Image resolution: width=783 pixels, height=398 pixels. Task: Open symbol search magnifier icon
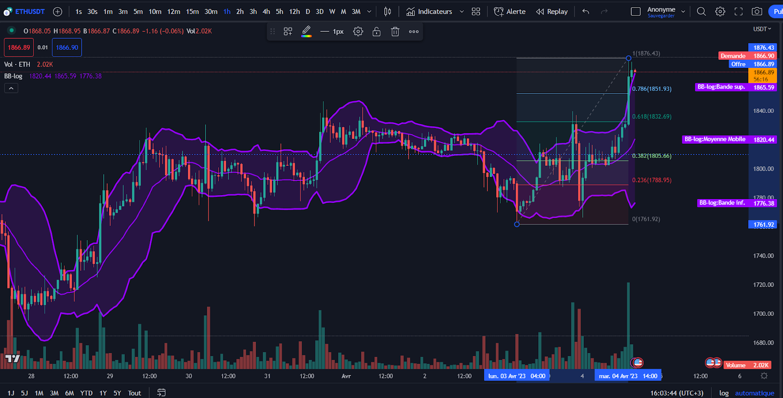(701, 11)
